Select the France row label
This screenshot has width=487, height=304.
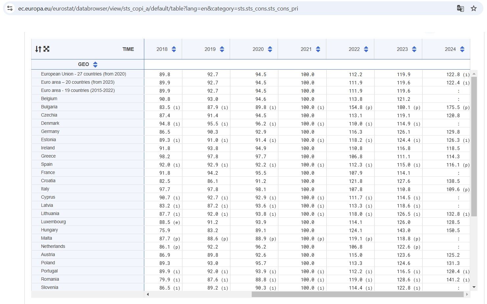tap(48, 173)
